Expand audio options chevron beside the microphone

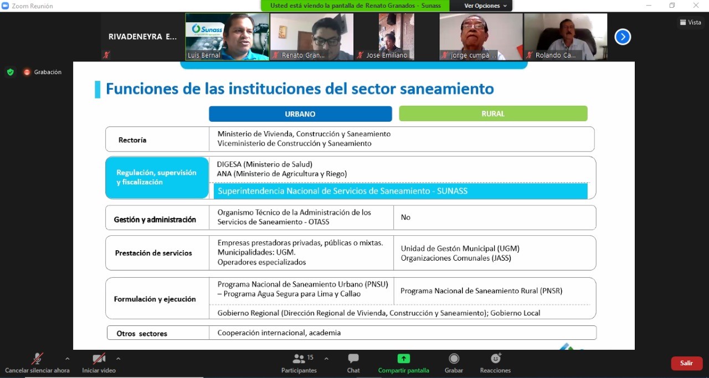pyautogui.click(x=67, y=359)
